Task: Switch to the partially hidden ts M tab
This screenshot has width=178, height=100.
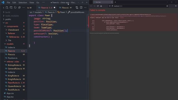Action: 29,7
